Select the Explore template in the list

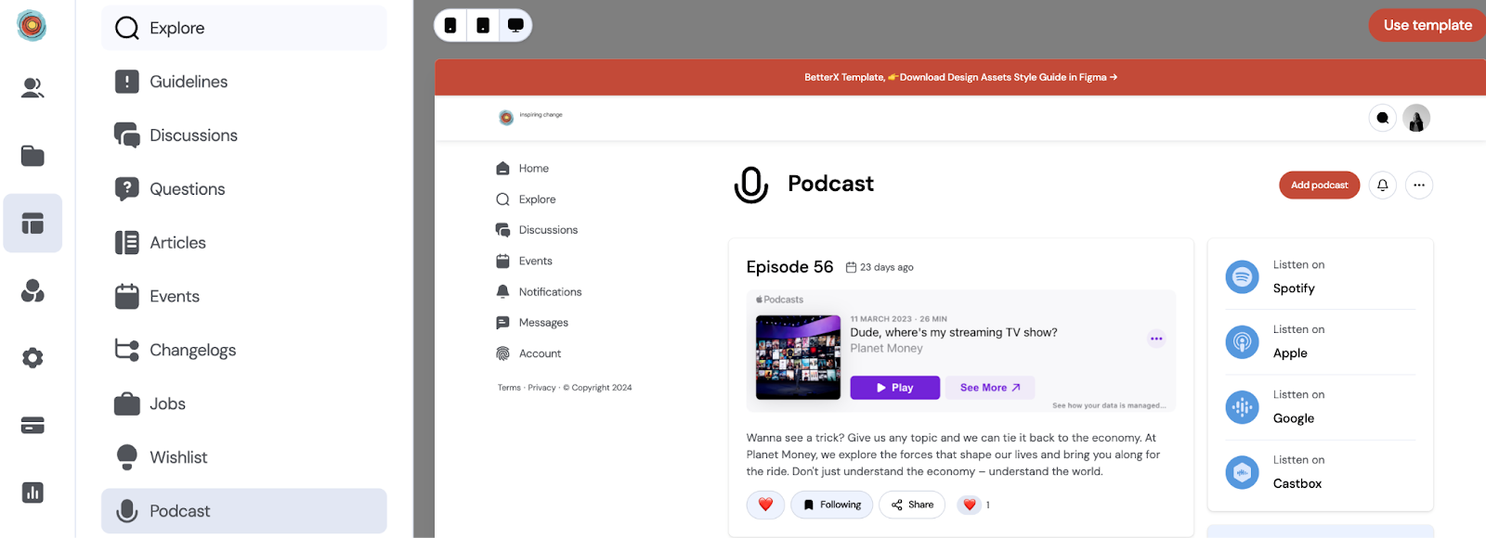(x=244, y=28)
